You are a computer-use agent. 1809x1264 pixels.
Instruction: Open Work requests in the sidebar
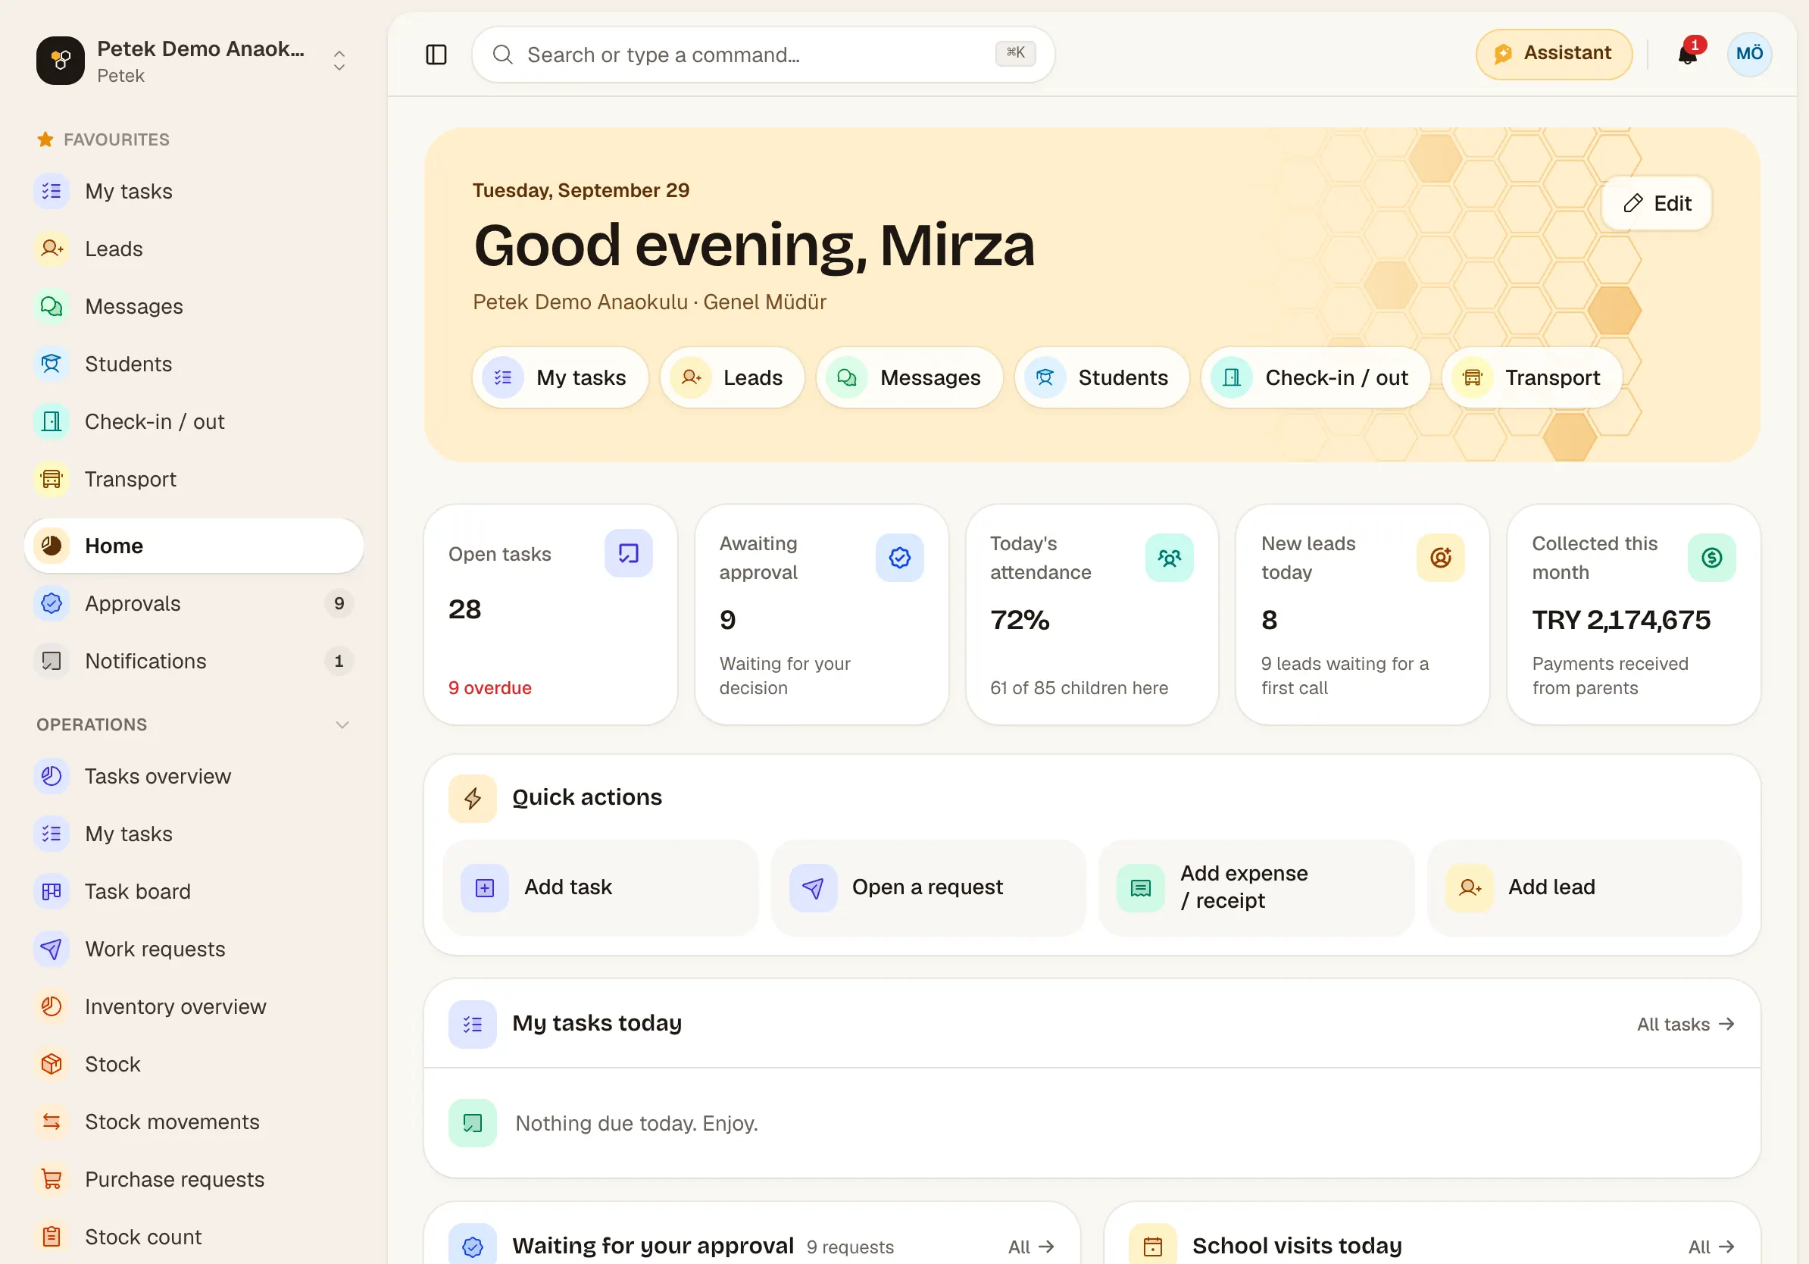pyautogui.click(x=194, y=949)
